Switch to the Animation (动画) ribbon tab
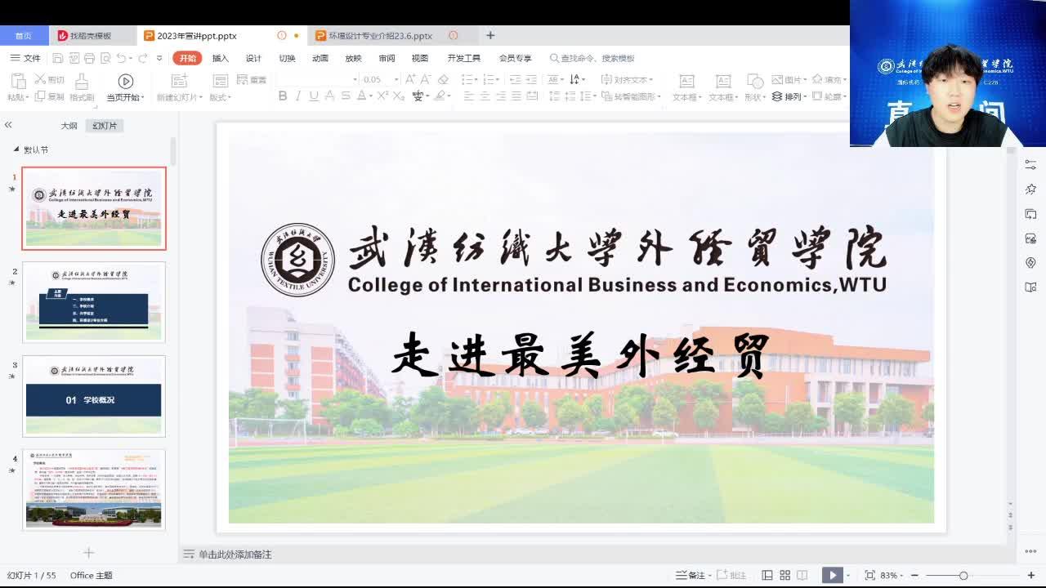This screenshot has height=588, width=1046. click(320, 58)
